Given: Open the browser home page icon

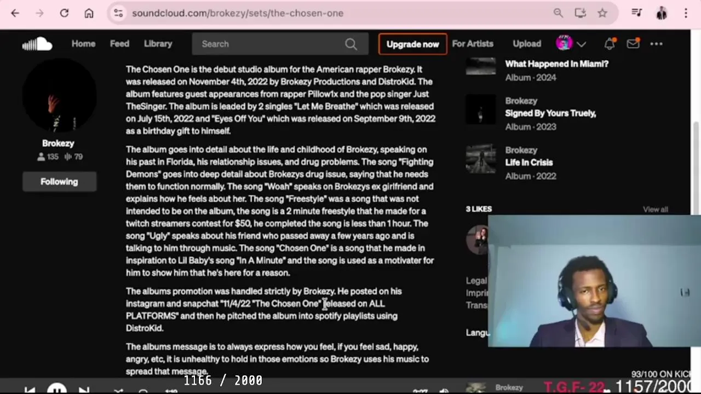Looking at the screenshot, I should click(x=89, y=13).
